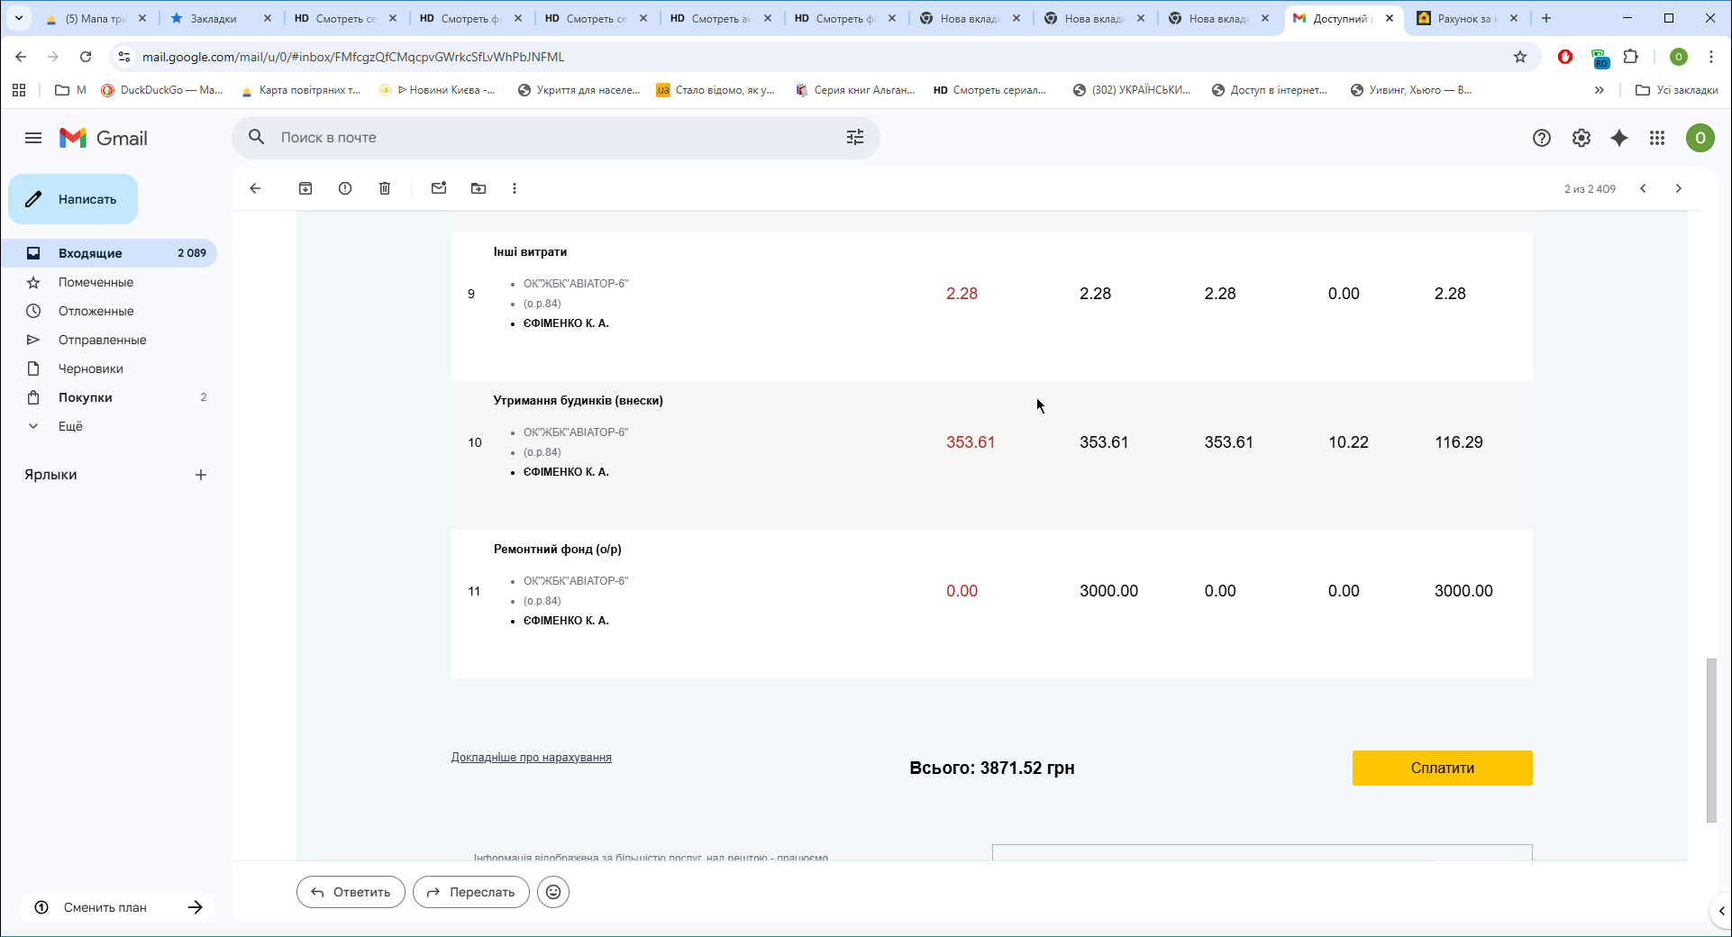
Task: Open the Move to folder icon
Action: (479, 188)
